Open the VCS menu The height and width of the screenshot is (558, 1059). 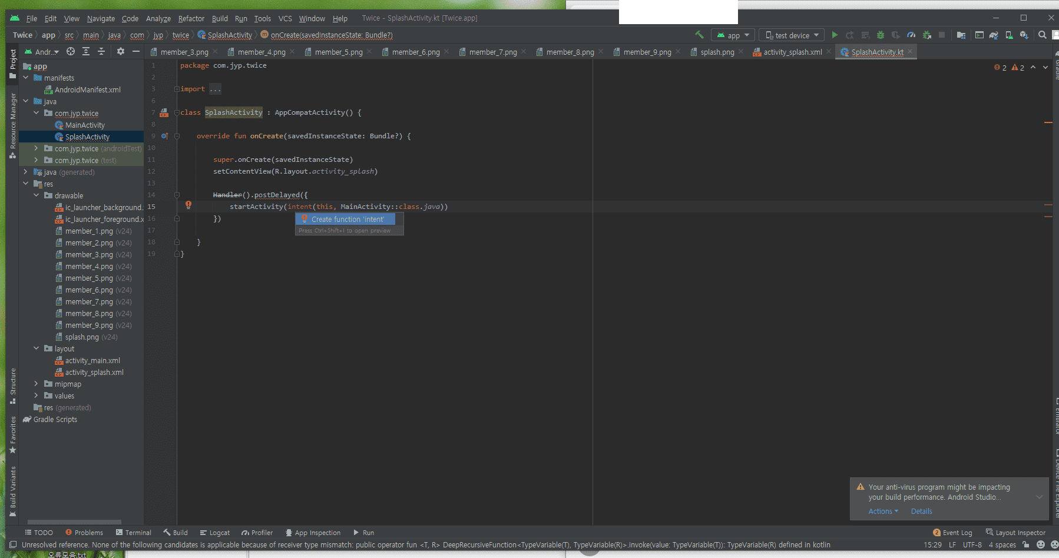point(285,18)
